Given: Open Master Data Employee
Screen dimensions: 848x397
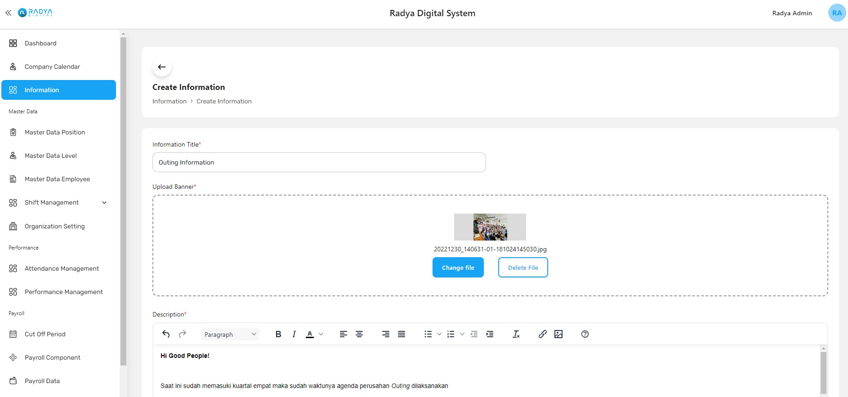Looking at the screenshot, I should pyautogui.click(x=59, y=179).
